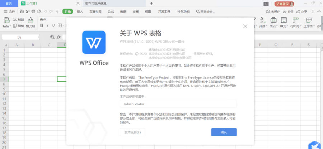Click the Paste clipboard icon

[x=7, y=20]
